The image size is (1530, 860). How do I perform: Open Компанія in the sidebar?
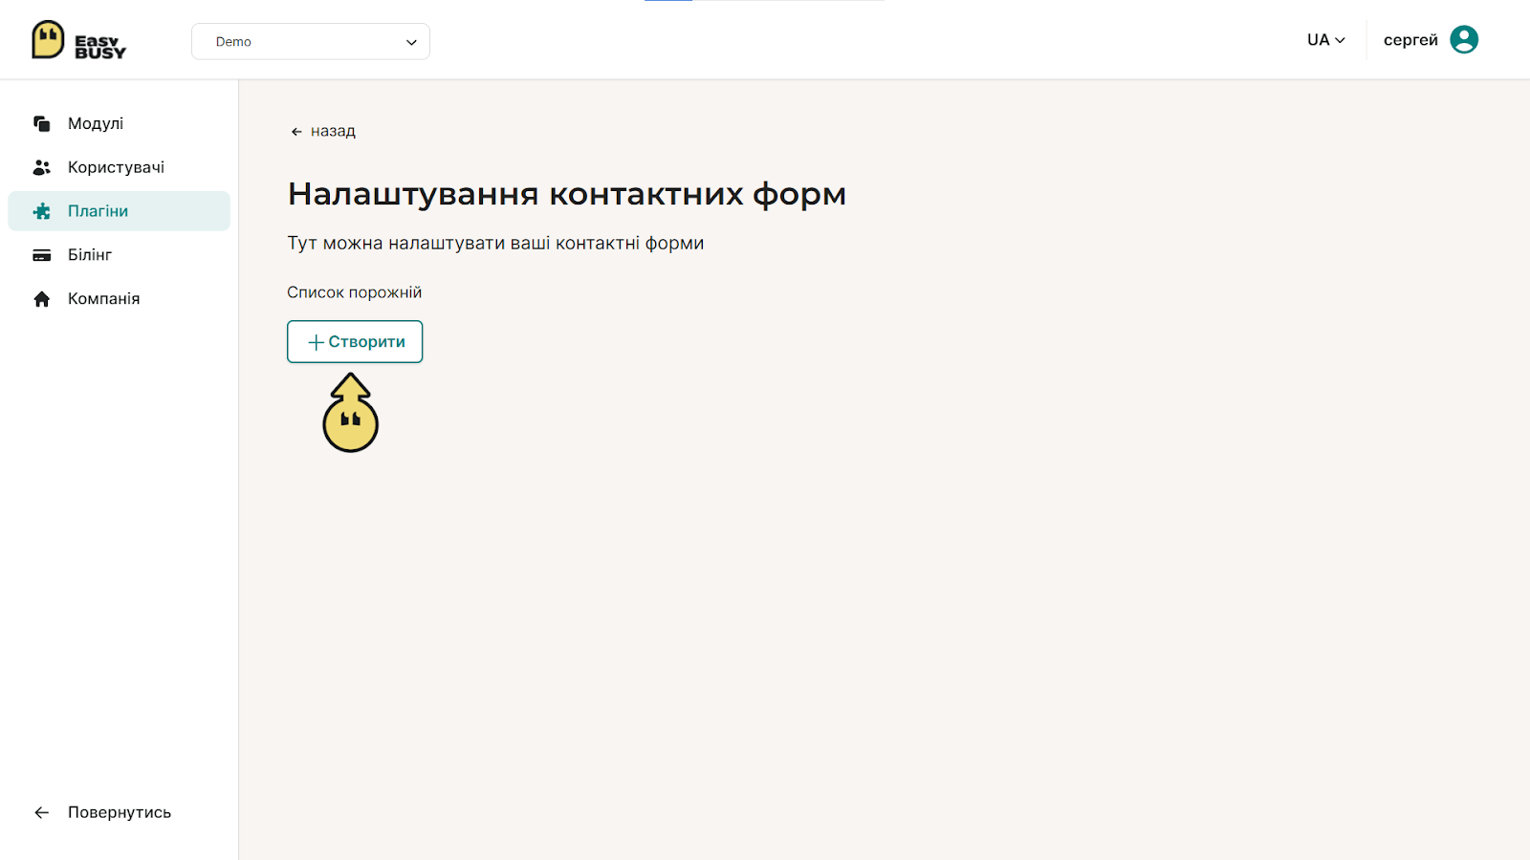pyautogui.click(x=120, y=299)
